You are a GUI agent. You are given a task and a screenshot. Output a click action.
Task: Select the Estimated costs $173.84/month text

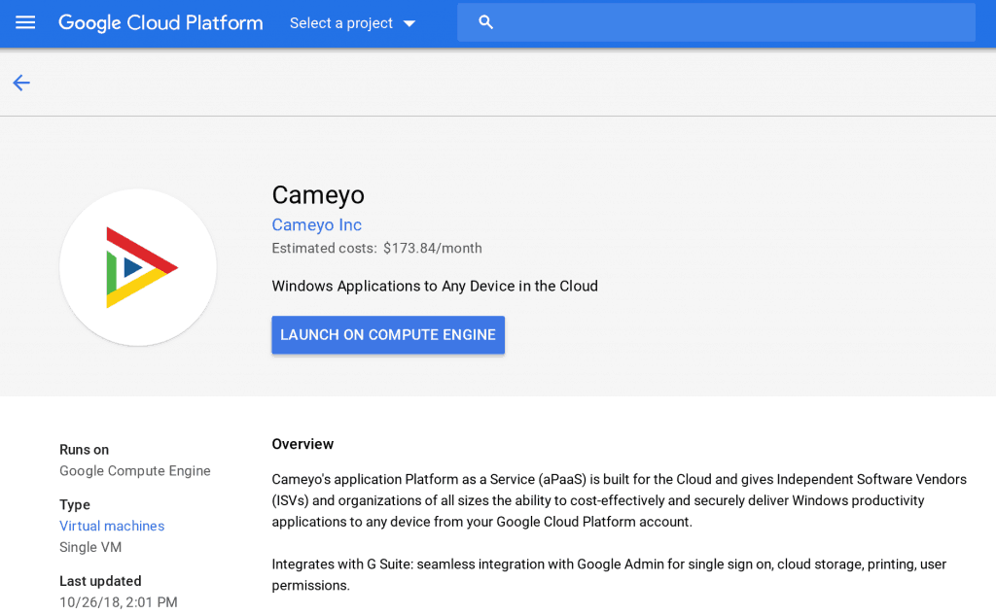376,248
